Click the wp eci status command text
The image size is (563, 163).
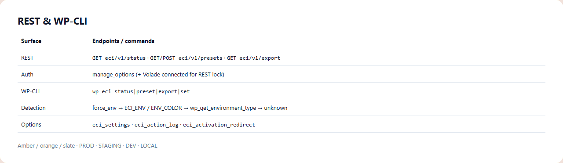[113, 91]
